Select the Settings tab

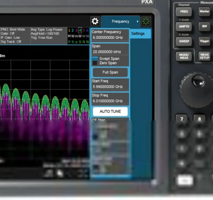[140, 34]
